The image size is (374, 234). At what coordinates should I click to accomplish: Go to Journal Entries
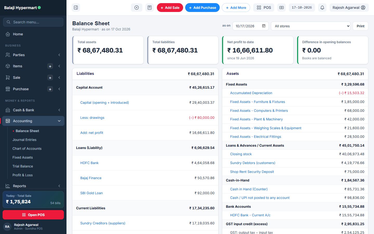(24, 140)
